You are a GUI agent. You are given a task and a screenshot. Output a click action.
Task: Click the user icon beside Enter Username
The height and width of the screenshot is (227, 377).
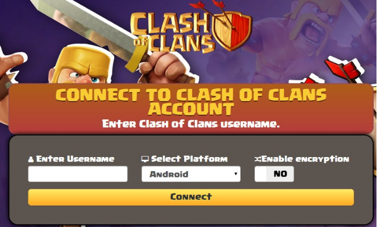coord(31,159)
